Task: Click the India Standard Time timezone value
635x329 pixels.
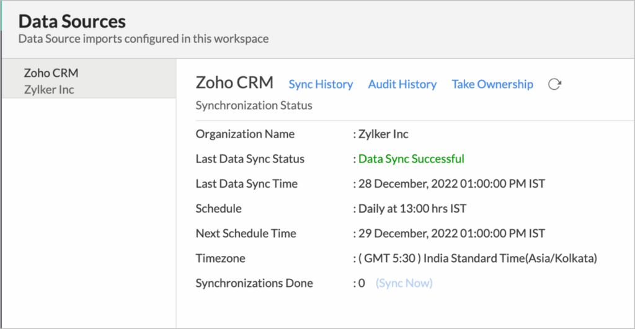Action: pyautogui.click(x=477, y=258)
